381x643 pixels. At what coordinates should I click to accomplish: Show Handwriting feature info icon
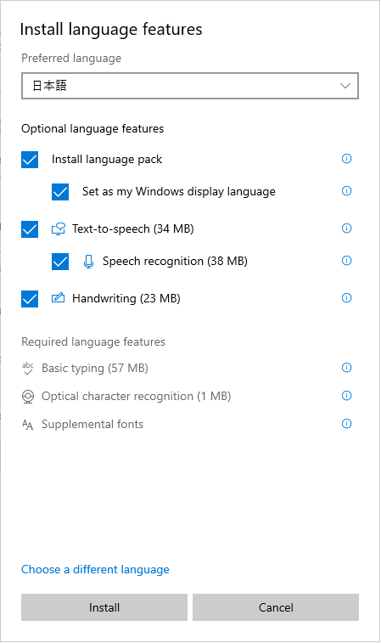click(346, 298)
